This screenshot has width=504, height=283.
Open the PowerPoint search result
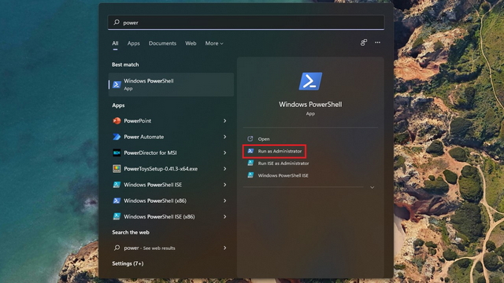point(170,121)
